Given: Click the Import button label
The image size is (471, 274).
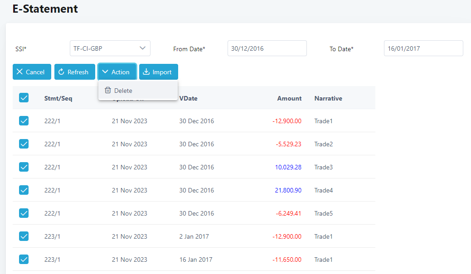Looking at the screenshot, I should 162,72.
